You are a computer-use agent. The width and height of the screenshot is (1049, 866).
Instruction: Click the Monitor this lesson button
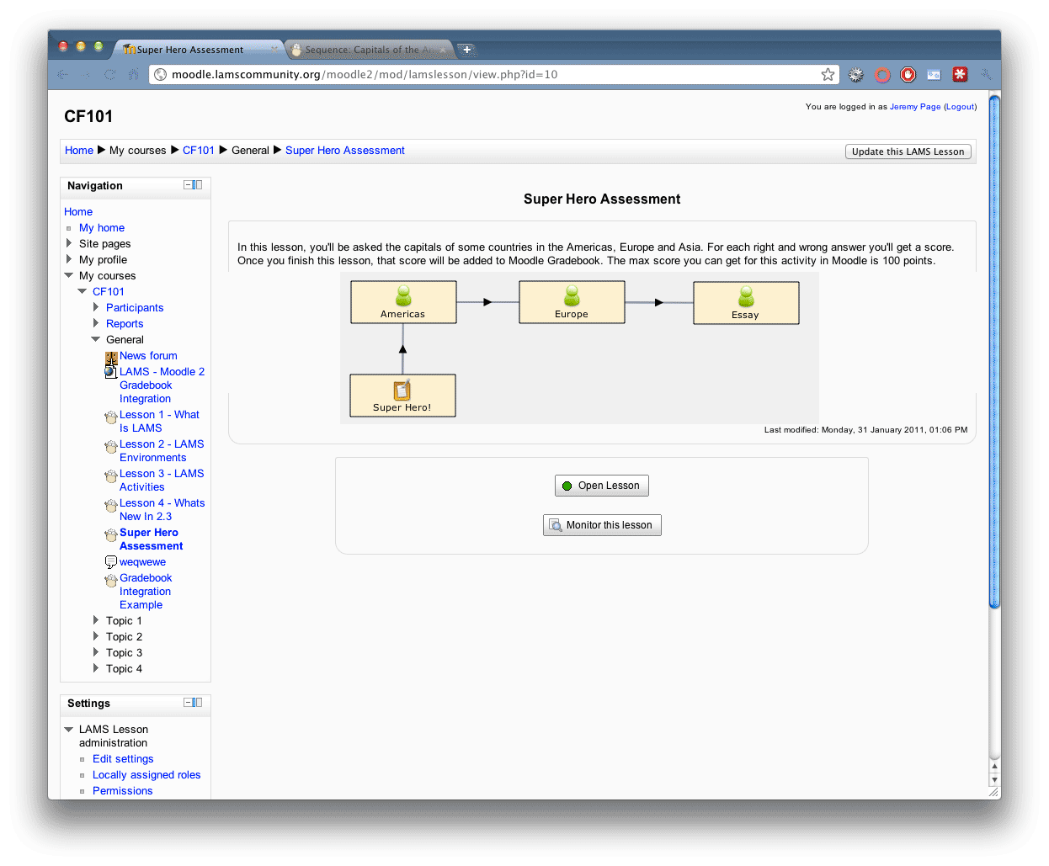(x=602, y=525)
